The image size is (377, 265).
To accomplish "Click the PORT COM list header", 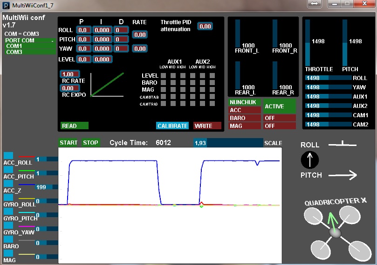I will coord(30,40).
